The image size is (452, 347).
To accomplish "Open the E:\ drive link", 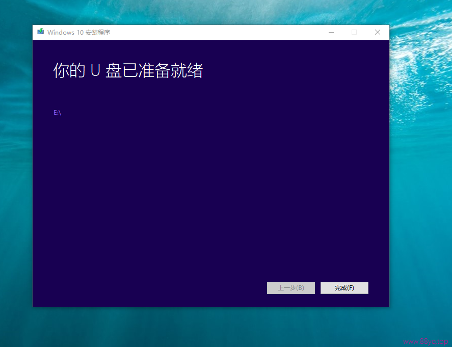I will 58,113.
